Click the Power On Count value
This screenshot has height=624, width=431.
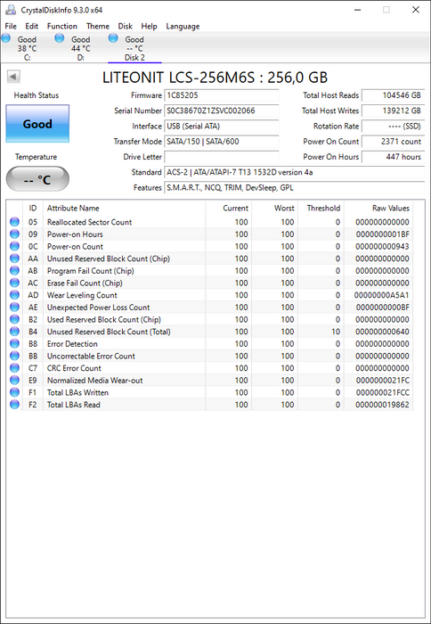tap(393, 141)
